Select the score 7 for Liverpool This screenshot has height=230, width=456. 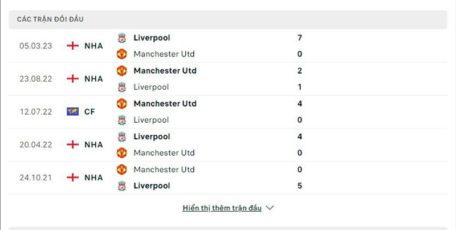pyautogui.click(x=300, y=38)
